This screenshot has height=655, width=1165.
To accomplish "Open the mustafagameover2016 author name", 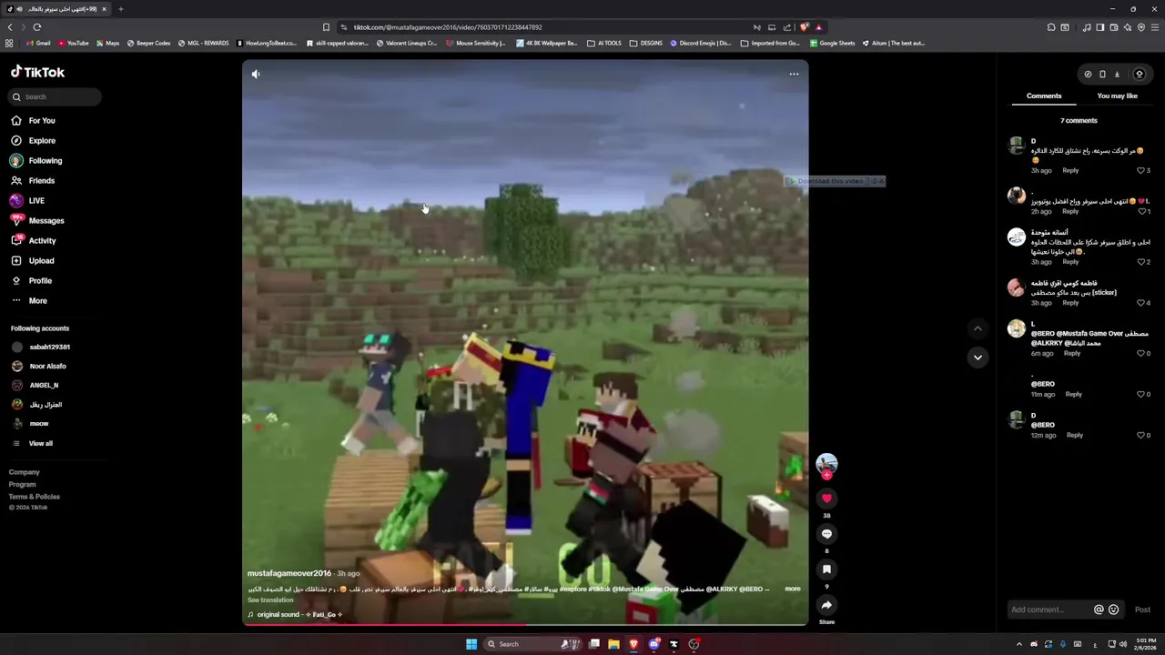I will (289, 573).
